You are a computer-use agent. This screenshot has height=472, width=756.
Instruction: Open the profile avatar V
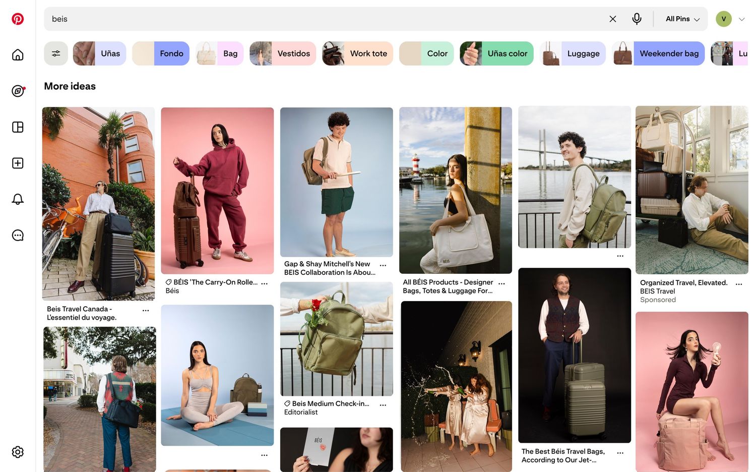tap(724, 19)
